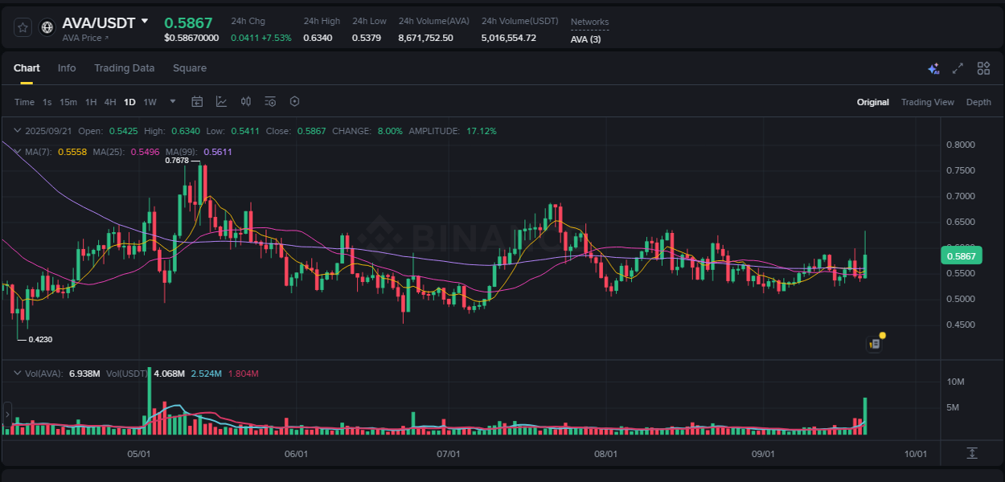Click the share screenshot icon with yellow dot

click(x=875, y=342)
